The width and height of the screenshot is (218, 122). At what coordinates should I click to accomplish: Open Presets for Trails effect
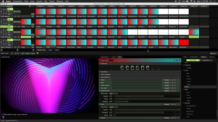coord(167,104)
